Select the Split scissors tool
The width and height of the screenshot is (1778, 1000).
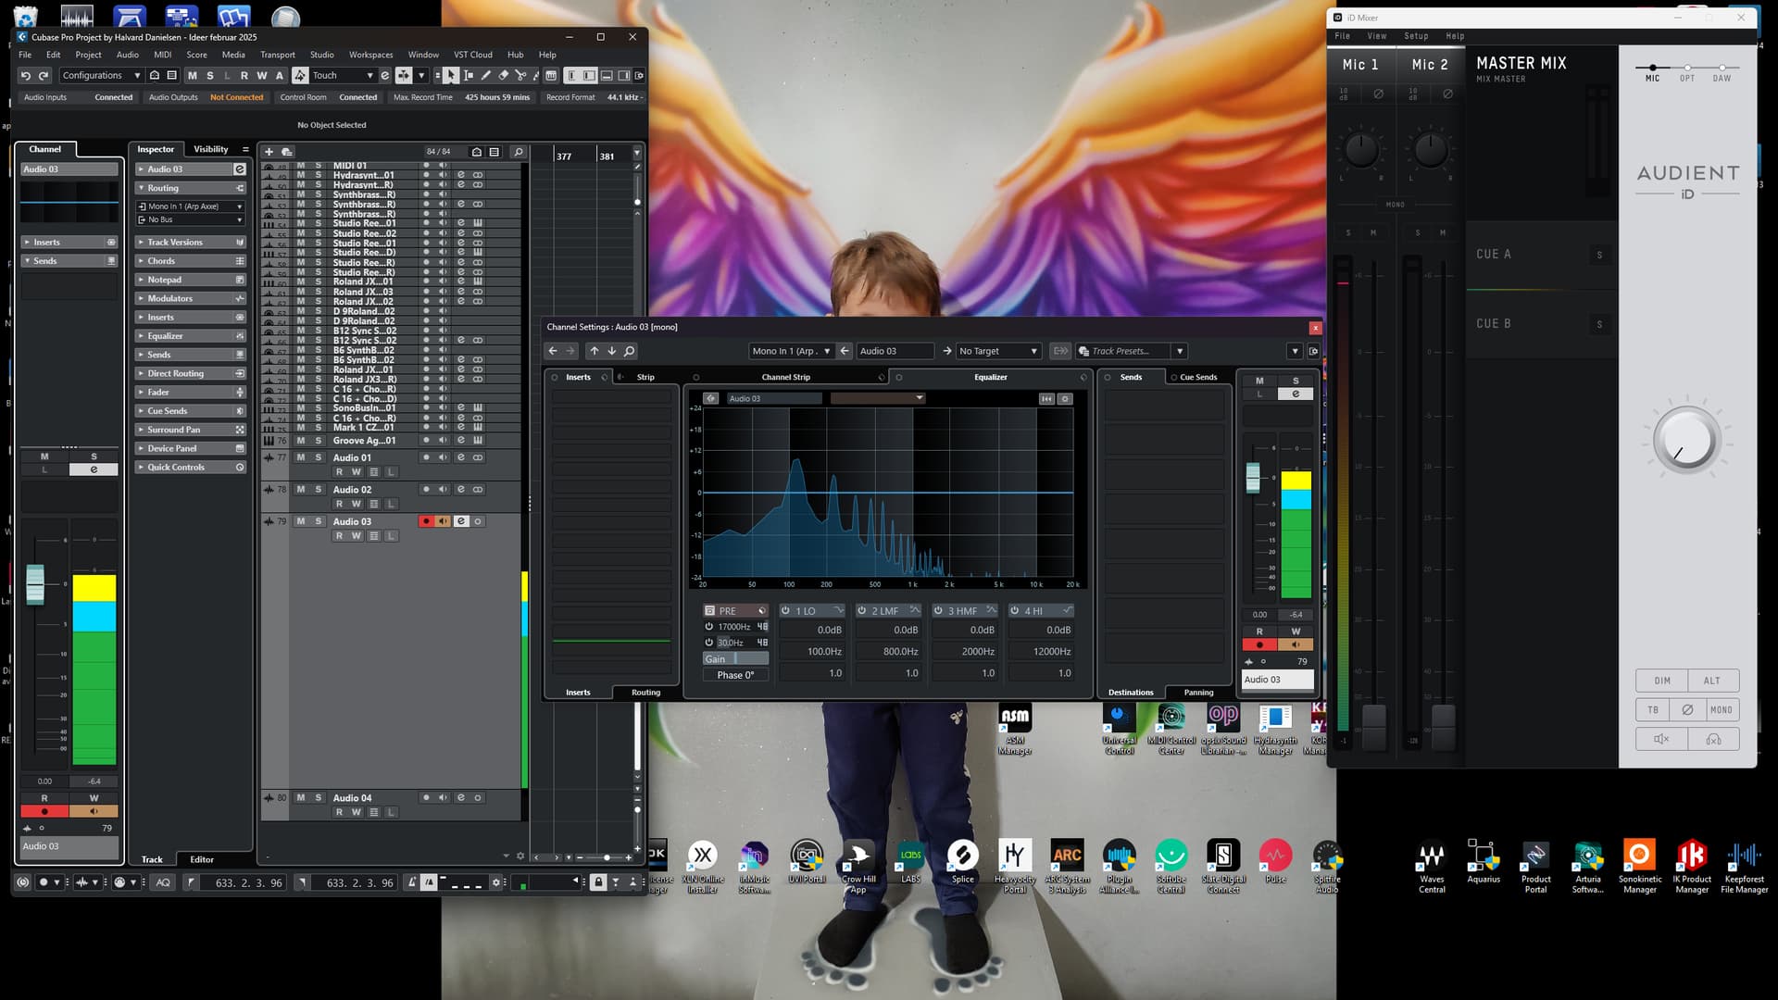coord(520,75)
